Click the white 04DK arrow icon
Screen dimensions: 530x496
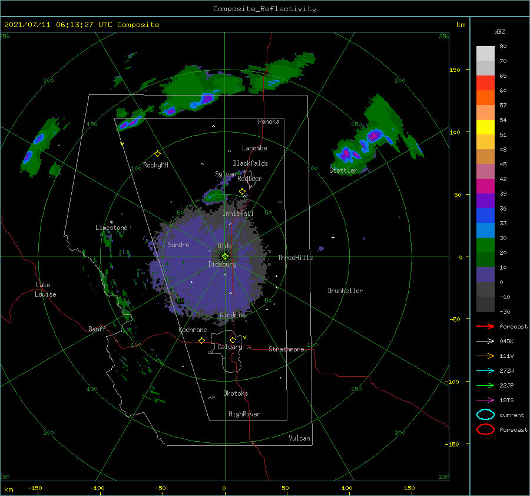[x=485, y=341]
